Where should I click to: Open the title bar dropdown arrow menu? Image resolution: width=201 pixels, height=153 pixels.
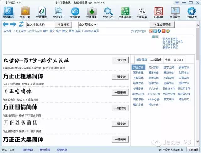177,3
